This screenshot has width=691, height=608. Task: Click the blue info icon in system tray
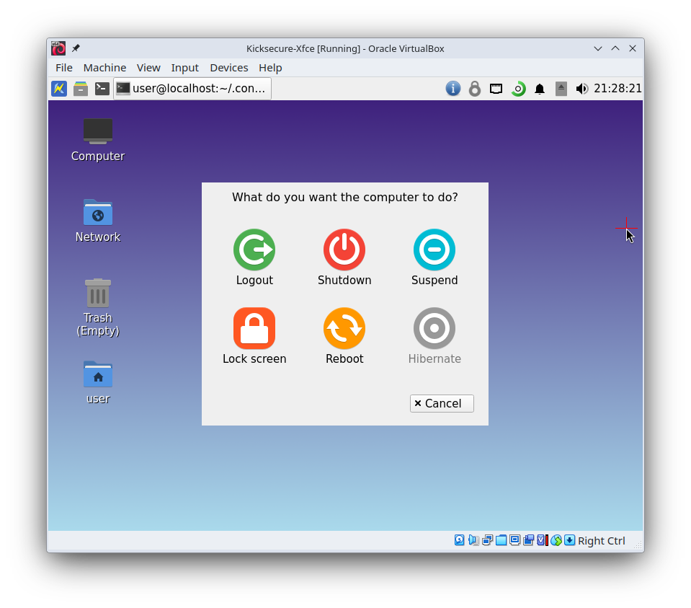tap(453, 89)
